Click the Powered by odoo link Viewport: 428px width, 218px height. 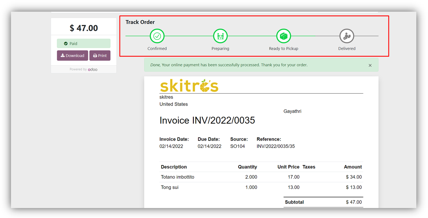84,69
